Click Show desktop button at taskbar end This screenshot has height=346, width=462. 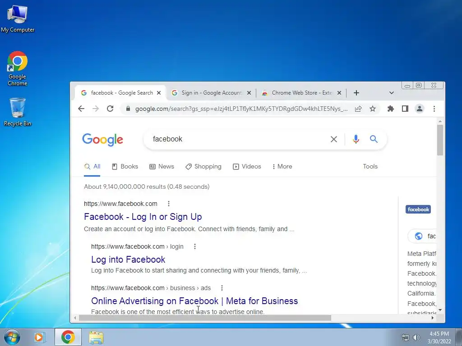pyautogui.click(x=459, y=337)
